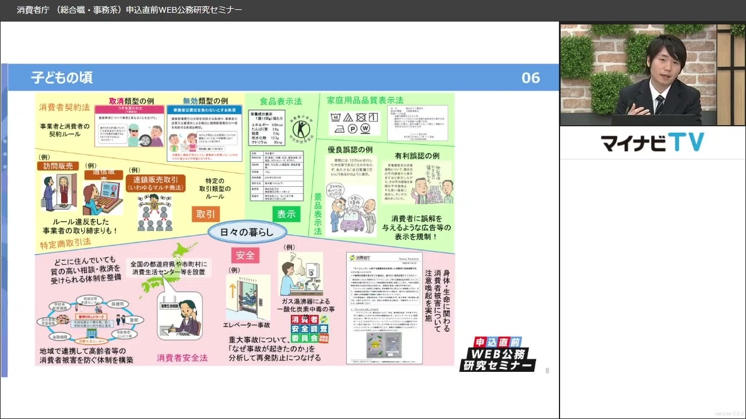Image resolution: width=746 pixels, height=419 pixels.
Task: Click the 日々の暮らし oval label
Action: point(248,232)
